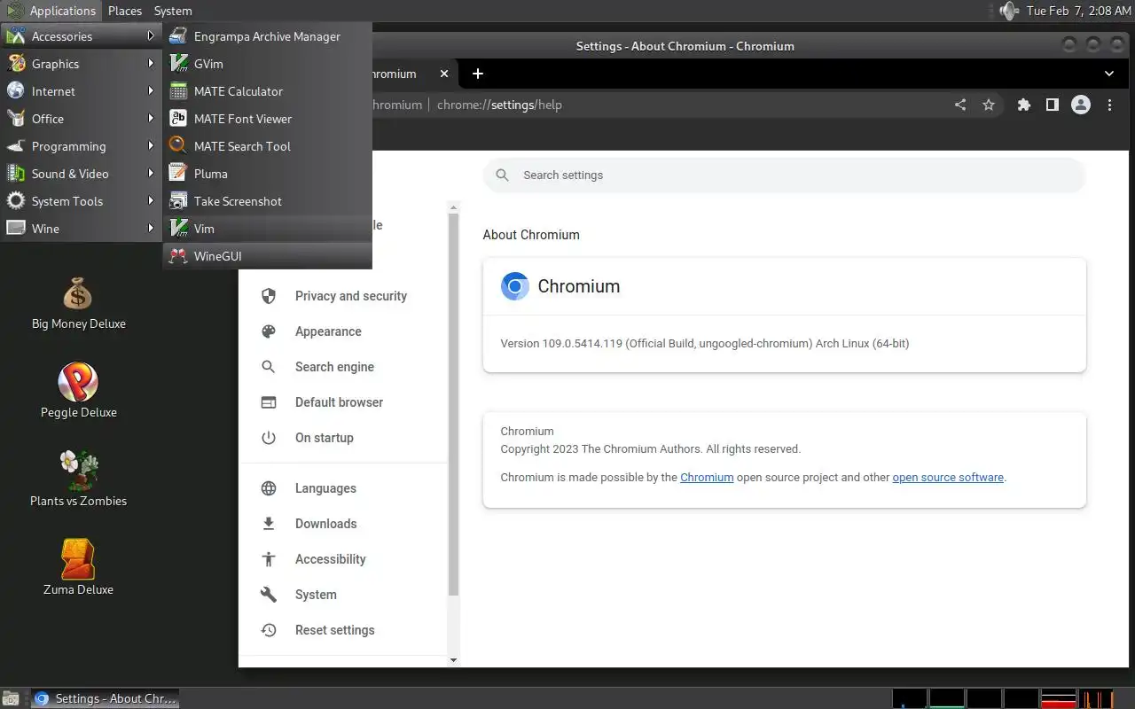Click the Applications menu button
The image size is (1135, 709).
click(x=51, y=11)
